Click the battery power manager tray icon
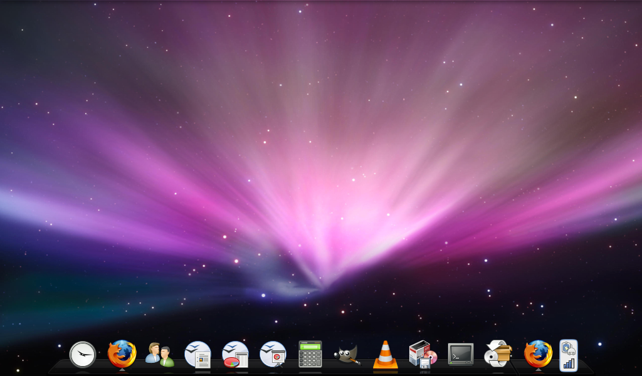The height and width of the screenshot is (376, 642). click(569, 348)
